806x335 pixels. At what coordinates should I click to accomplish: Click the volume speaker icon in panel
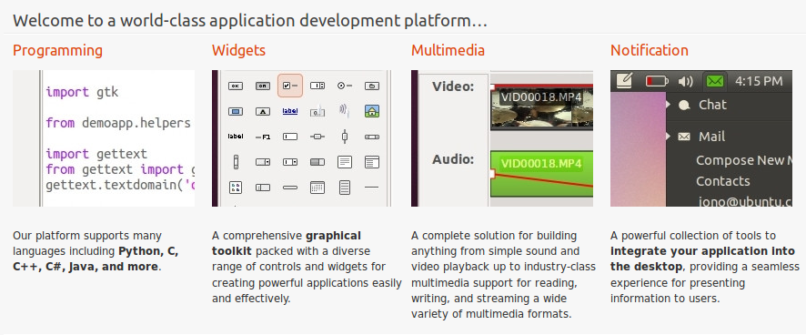click(x=685, y=81)
